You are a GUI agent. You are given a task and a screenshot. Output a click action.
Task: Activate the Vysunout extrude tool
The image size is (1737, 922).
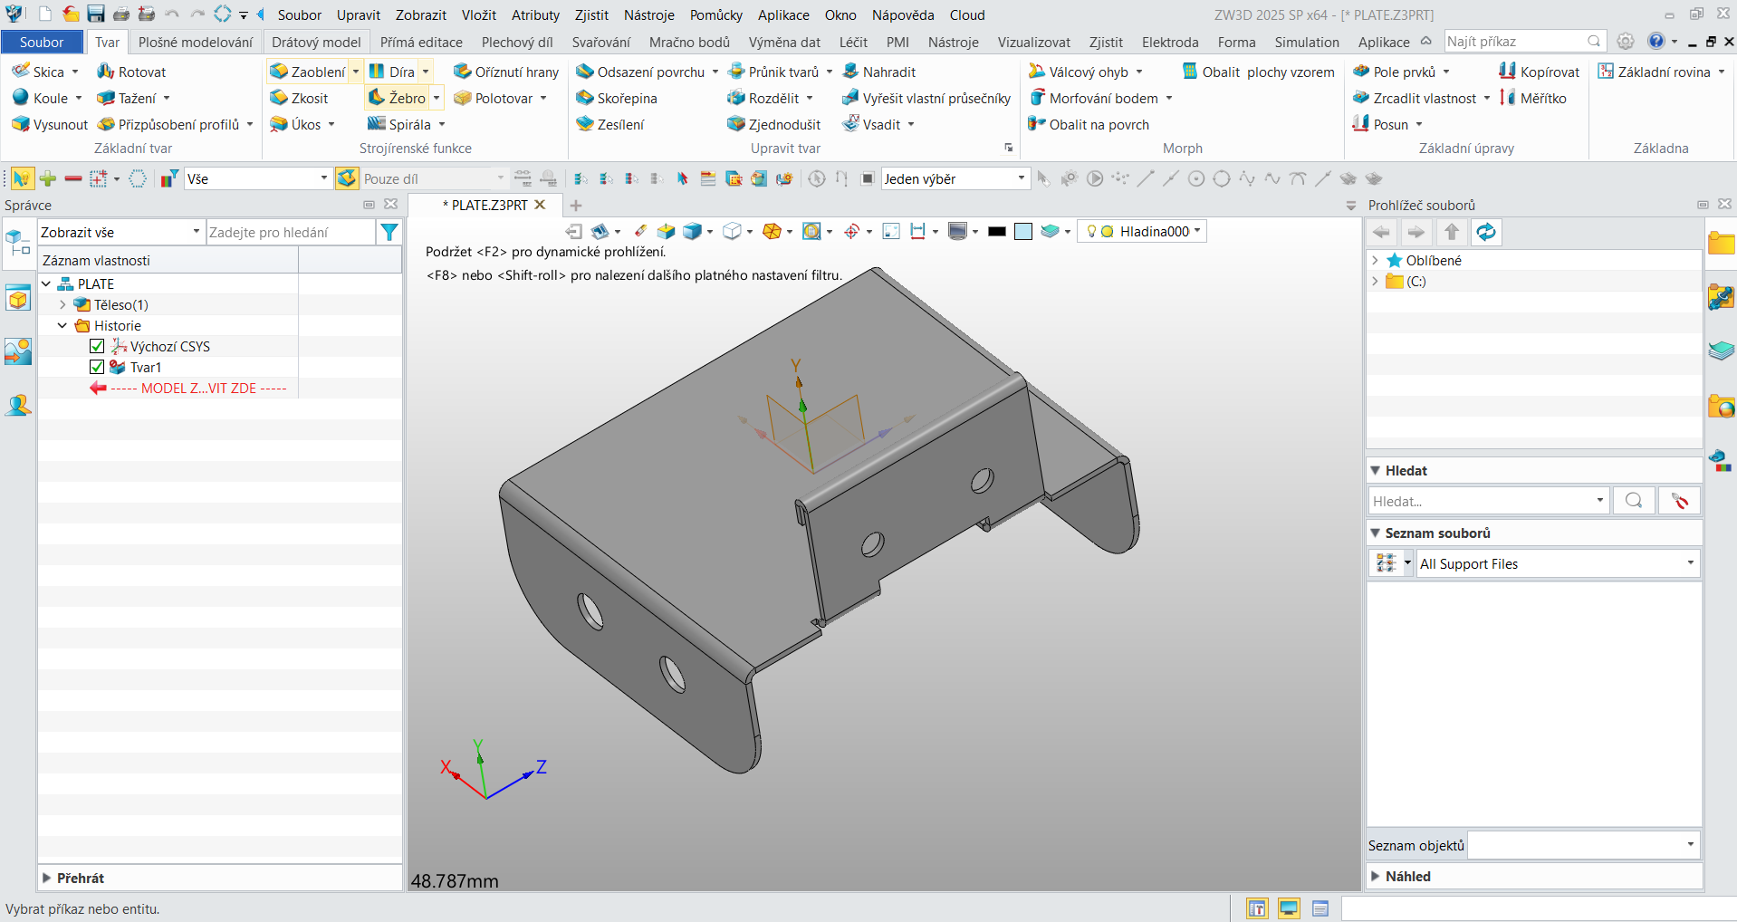[x=50, y=124]
